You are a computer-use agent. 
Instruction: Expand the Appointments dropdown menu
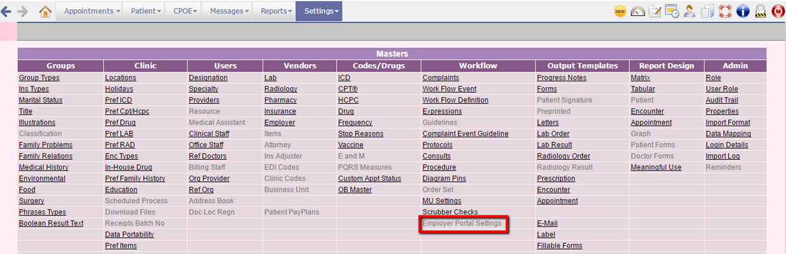[92, 11]
